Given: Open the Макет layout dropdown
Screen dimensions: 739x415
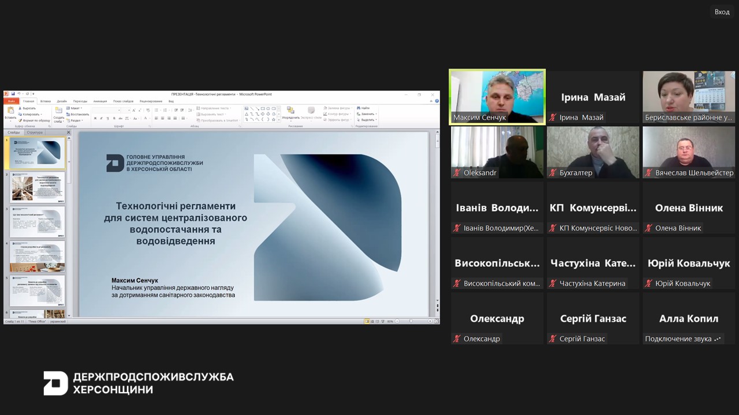Looking at the screenshot, I should click(x=75, y=108).
